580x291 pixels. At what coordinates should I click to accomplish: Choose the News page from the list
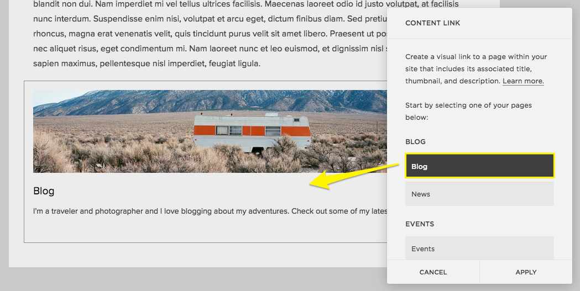[x=479, y=194]
